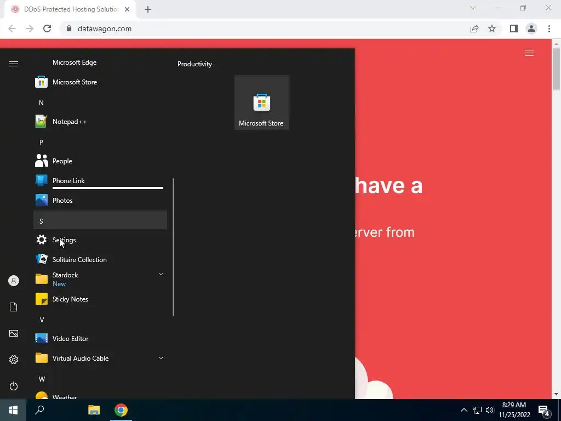
Task: Open Settings gear in Start sidebar
Action: click(14, 360)
